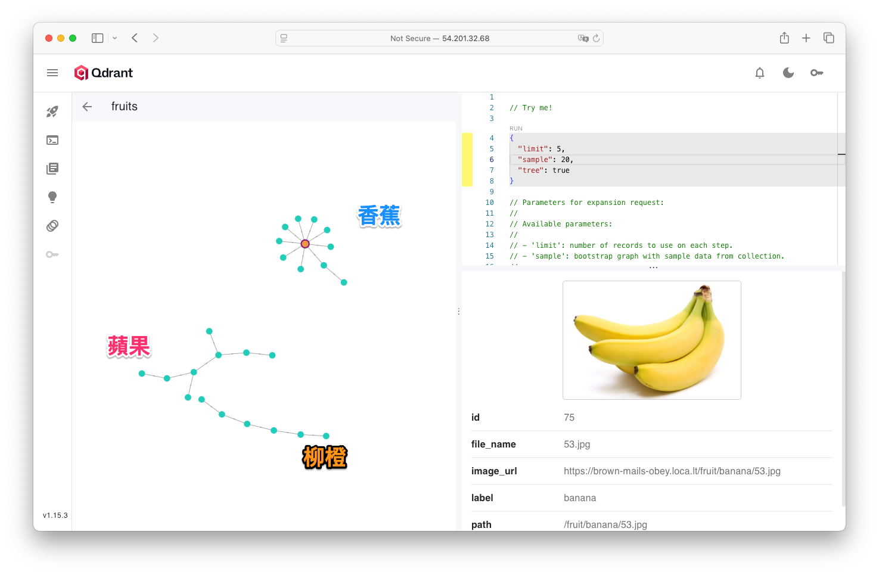The width and height of the screenshot is (879, 575).
Task: Click the notifications bell icon
Action: [x=760, y=73]
